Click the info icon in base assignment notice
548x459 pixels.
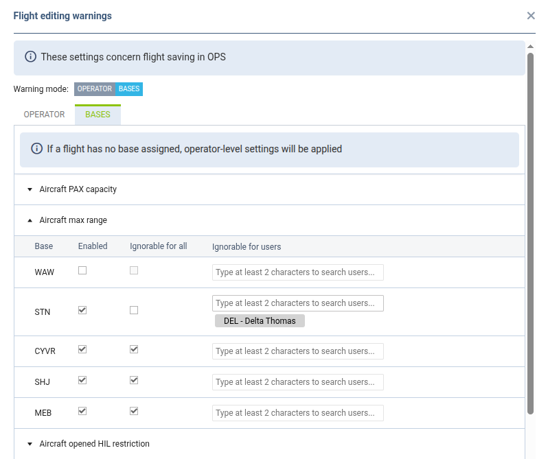(x=36, y=149)
